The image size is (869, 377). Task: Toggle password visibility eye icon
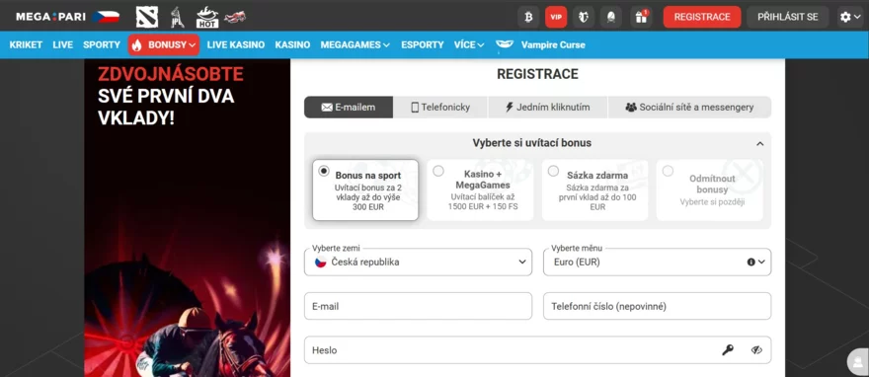[757, 350]
